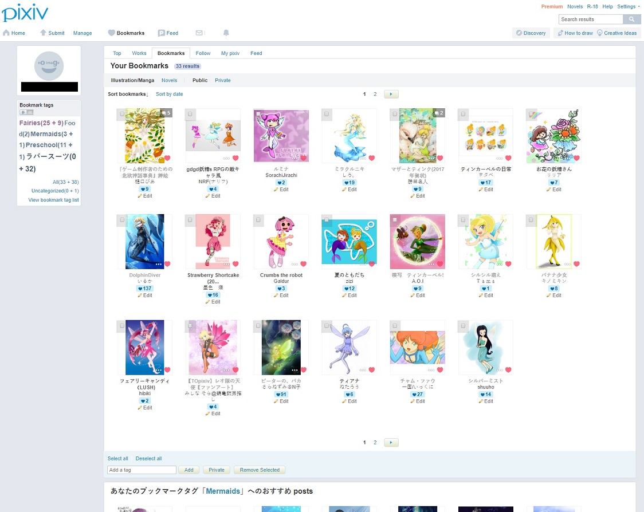Screen dimensions: 644x512
Task: Switch to the Top tab
Action: click(x=117, y=53)
